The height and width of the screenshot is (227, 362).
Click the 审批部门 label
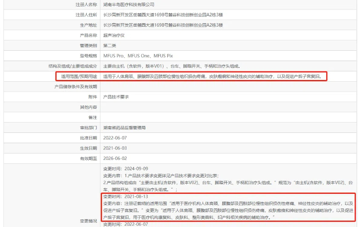click(88, 128)
